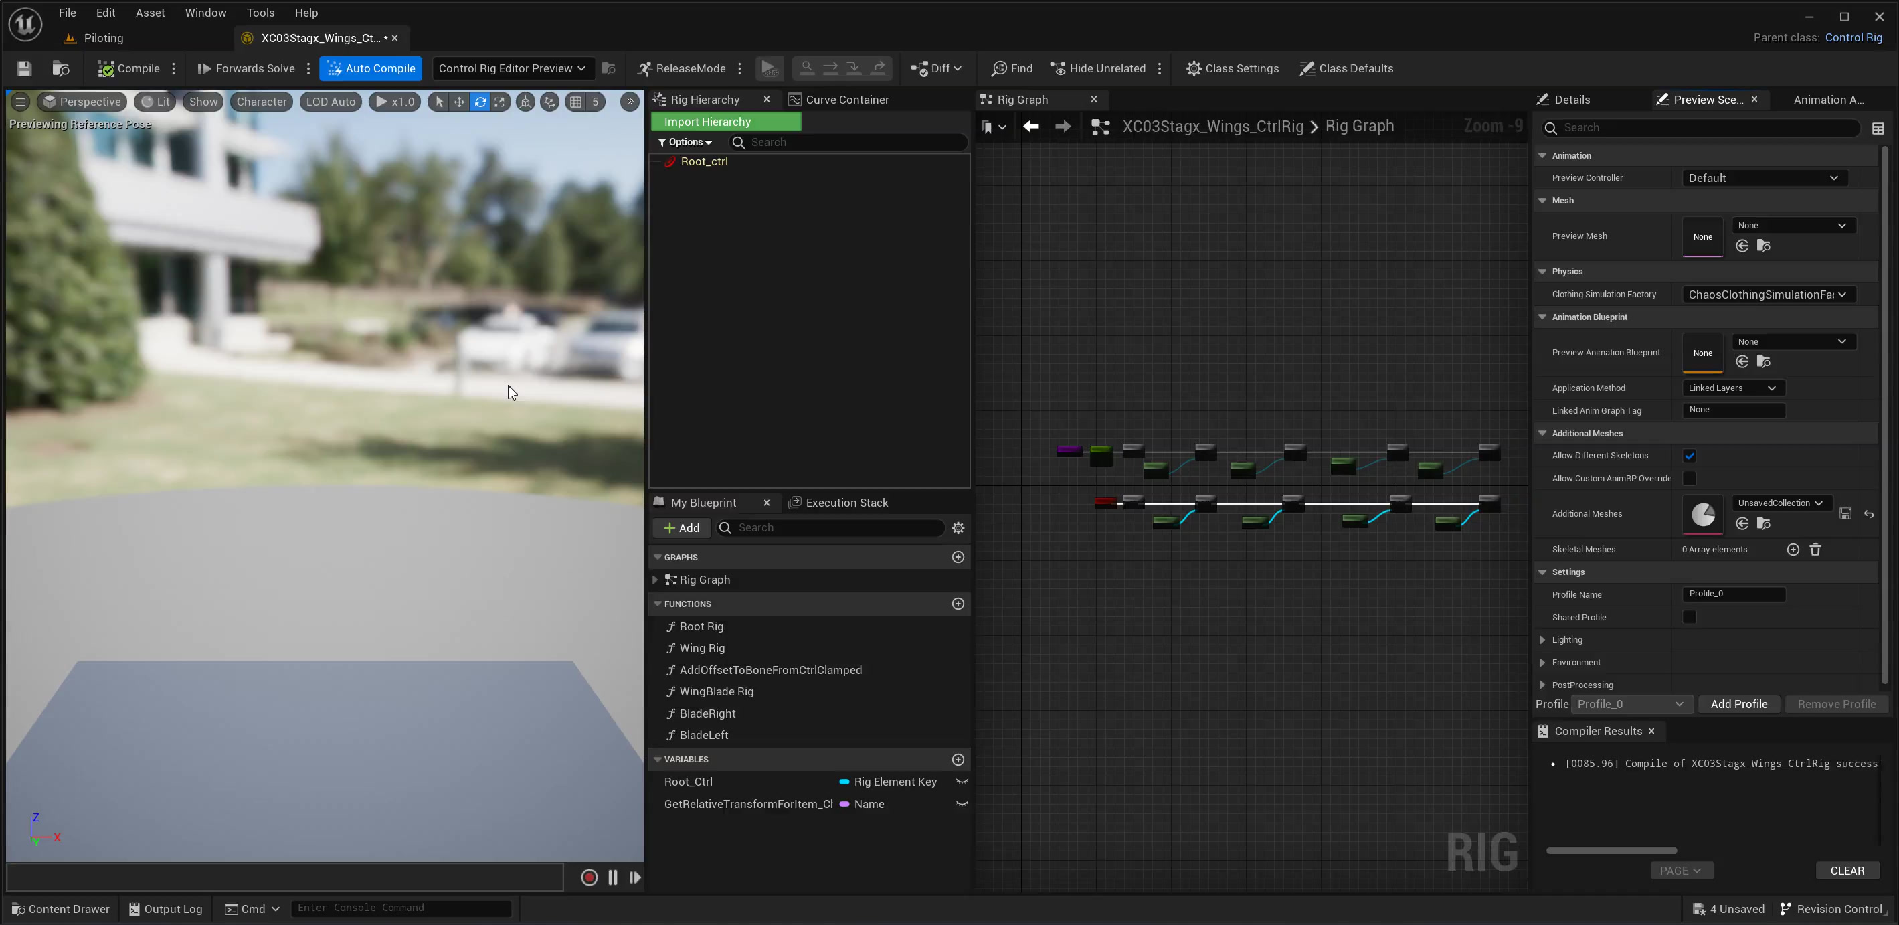The width and height of the screenshot is (1899, 925).
Task: Add a new graph with plus icon
Action: pyautogui.click(x=958, y=557)
